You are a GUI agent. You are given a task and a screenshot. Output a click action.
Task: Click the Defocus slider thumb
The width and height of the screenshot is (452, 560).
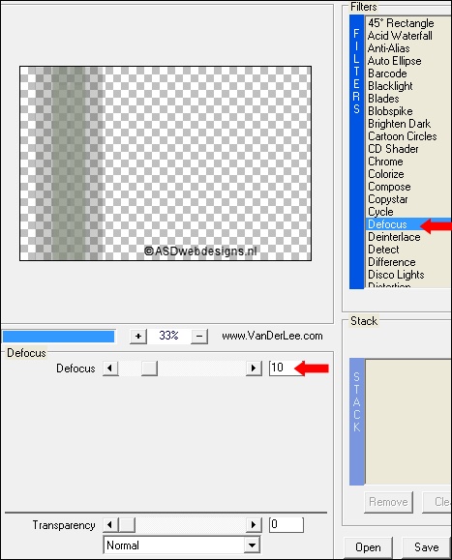[x=149, y=368]
